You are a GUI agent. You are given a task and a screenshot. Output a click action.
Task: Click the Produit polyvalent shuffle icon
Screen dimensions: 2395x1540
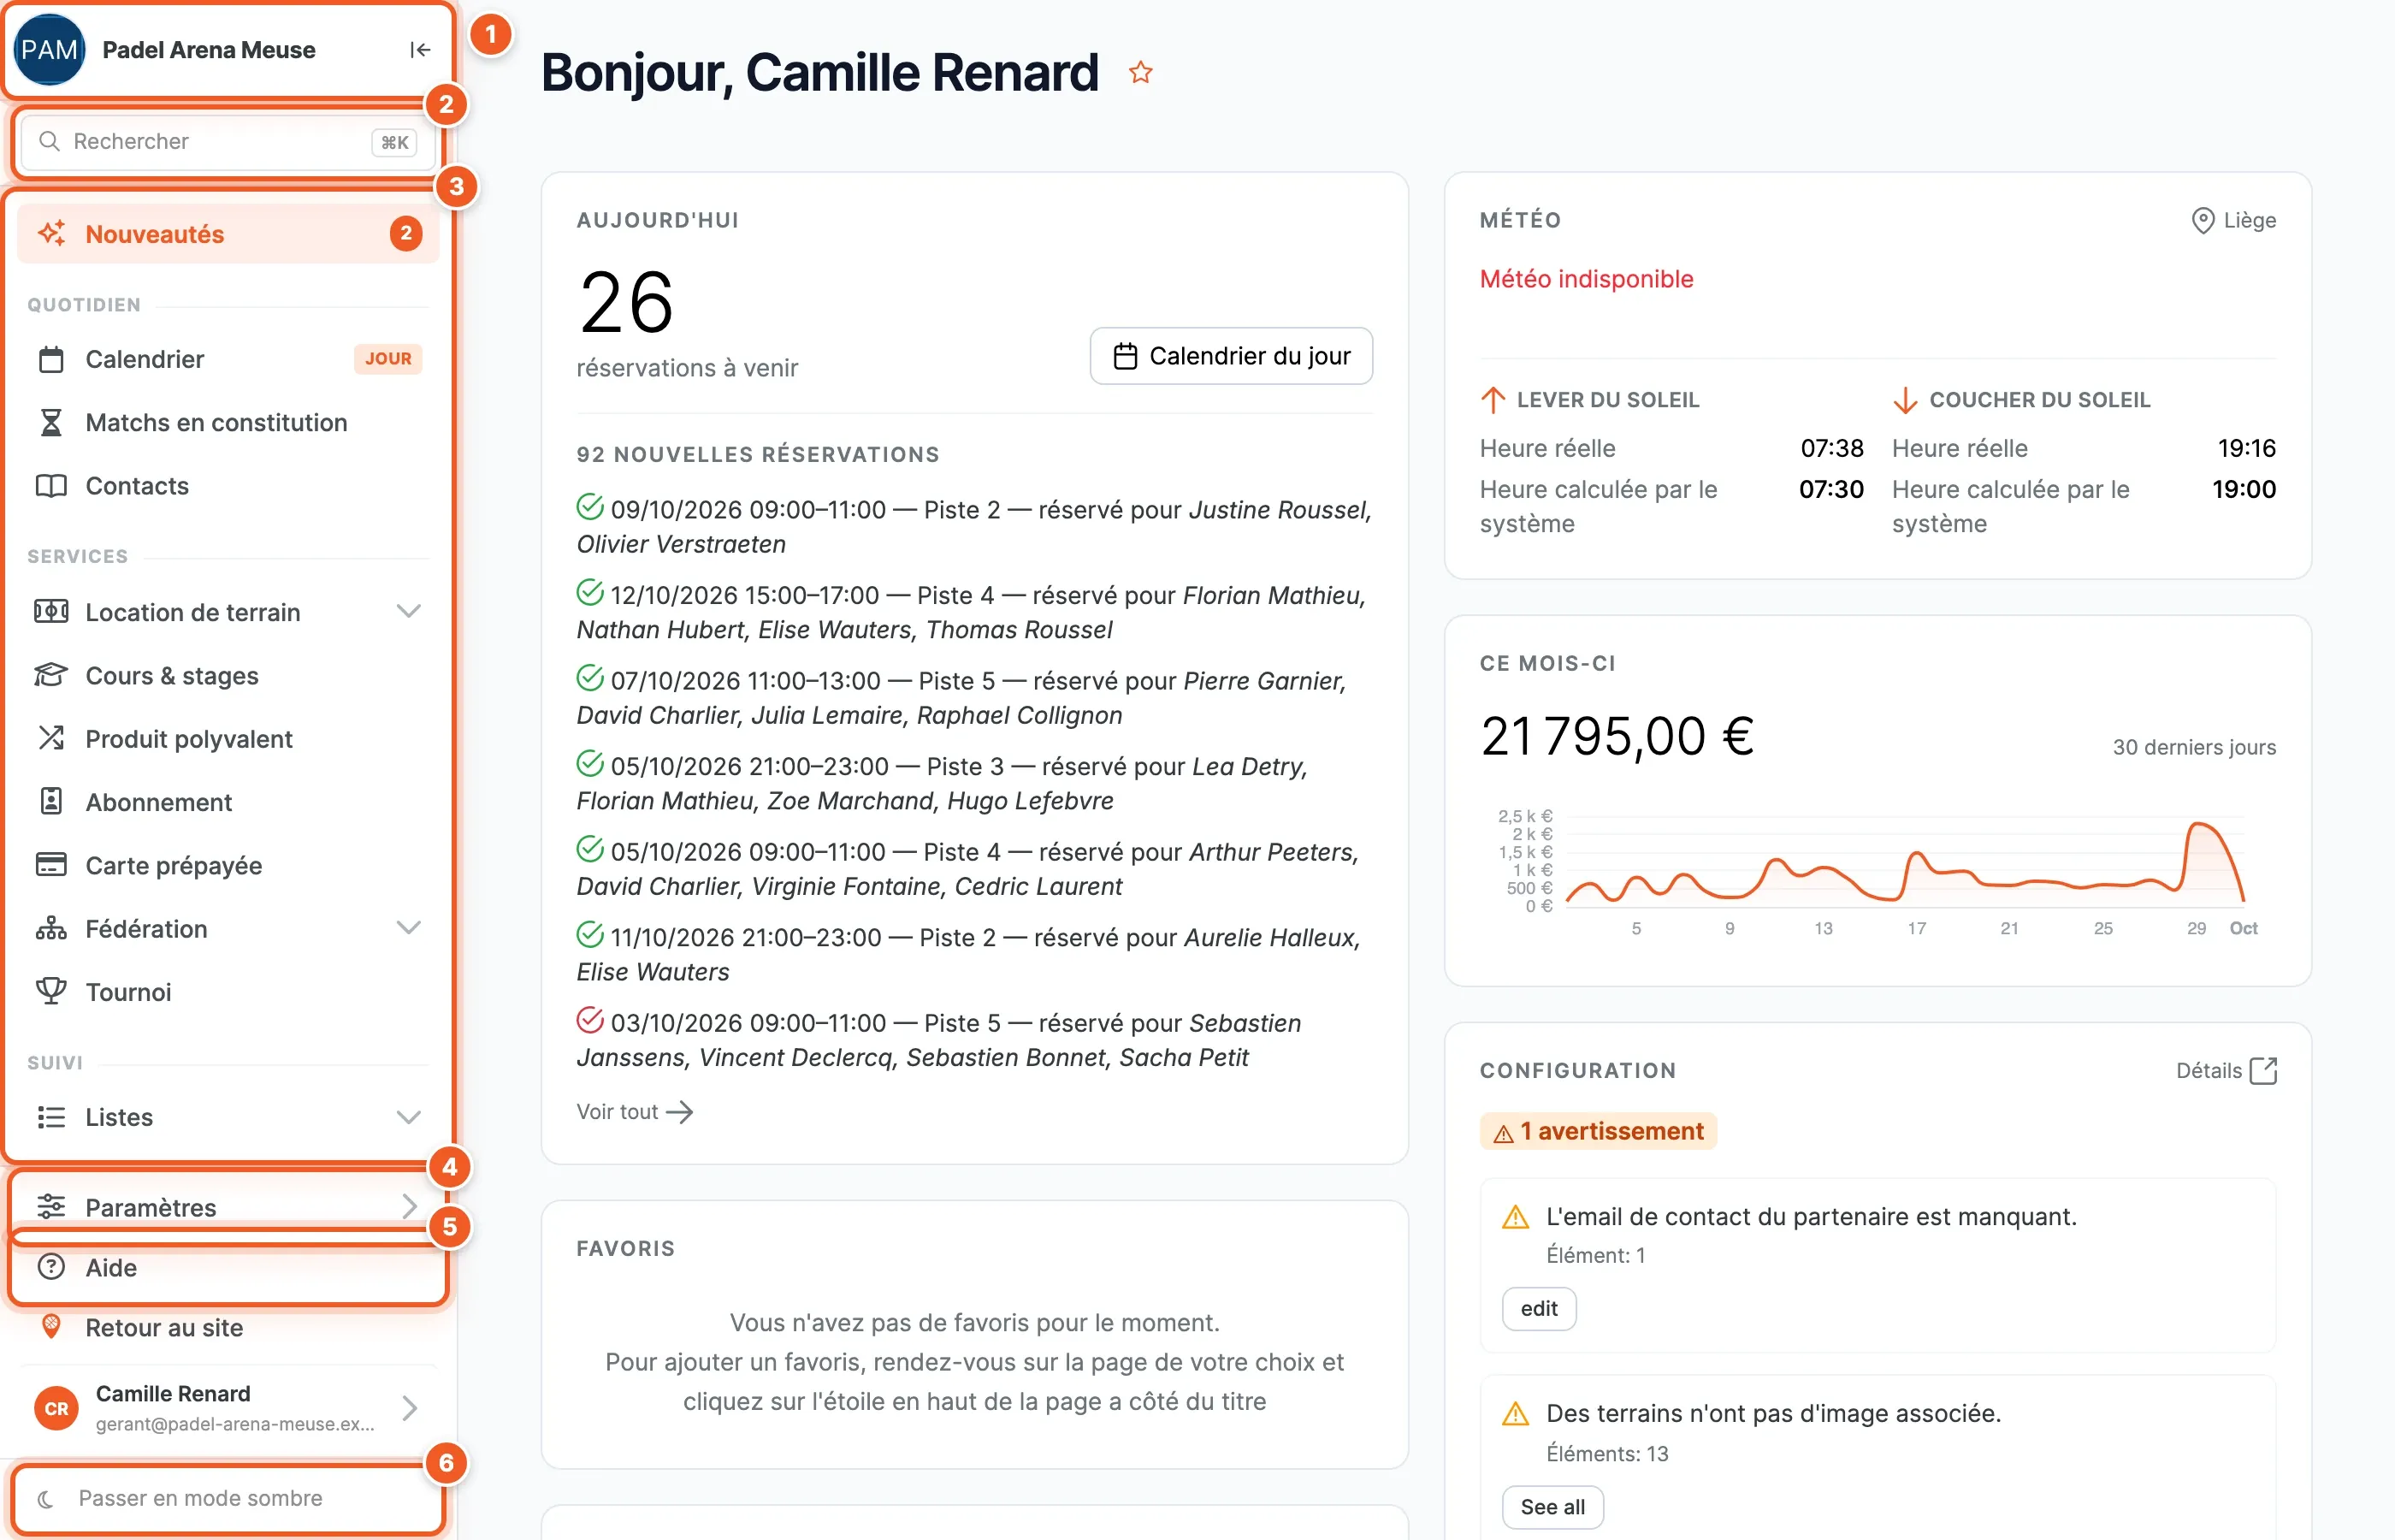coord(51,739)
